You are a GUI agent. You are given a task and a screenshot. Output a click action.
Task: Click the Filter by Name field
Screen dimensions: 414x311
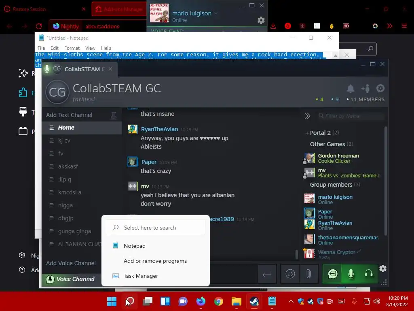pos(351,116)
